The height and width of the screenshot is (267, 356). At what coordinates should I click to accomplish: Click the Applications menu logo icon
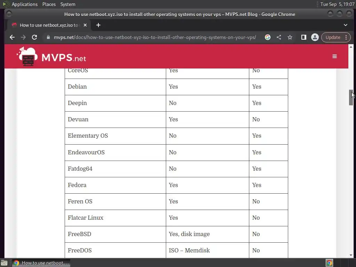(x=6, y=4)
